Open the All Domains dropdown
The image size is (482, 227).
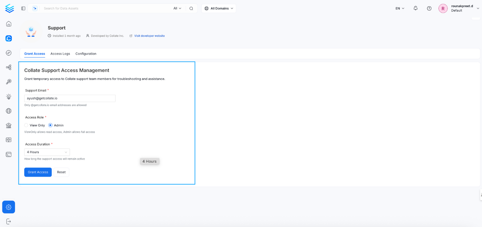pyautogui.click(x=219, y=8)
